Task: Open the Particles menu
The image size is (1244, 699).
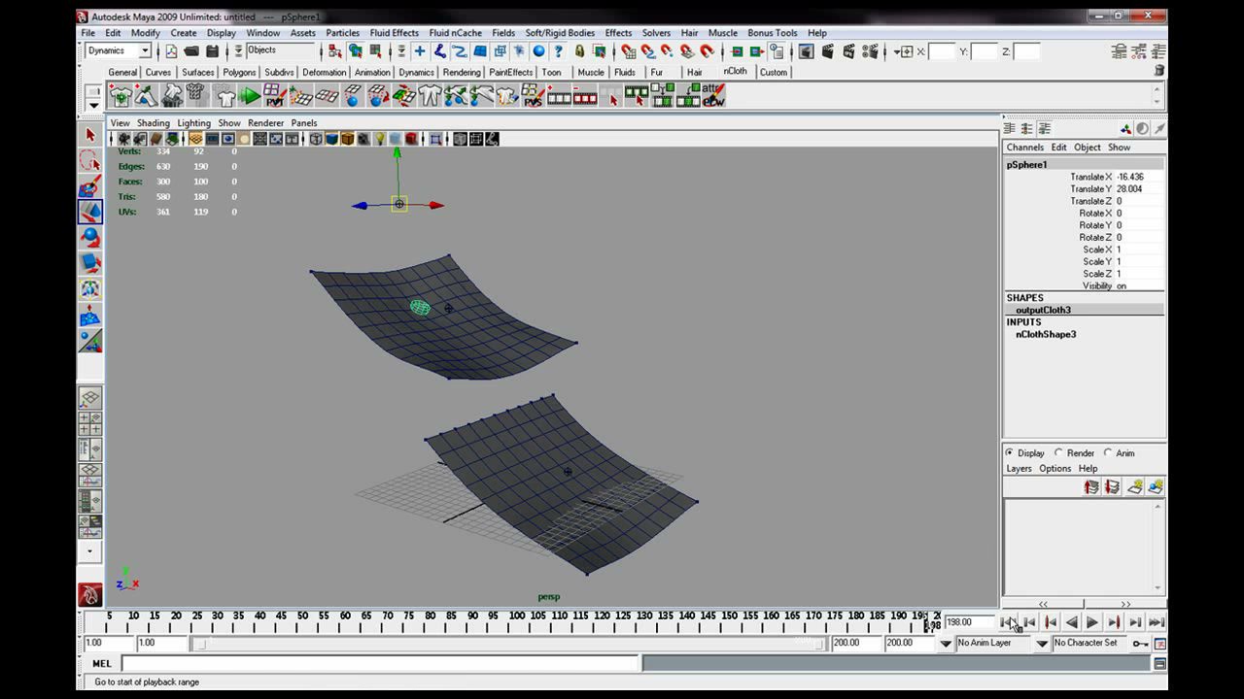Action: [342, 33]
